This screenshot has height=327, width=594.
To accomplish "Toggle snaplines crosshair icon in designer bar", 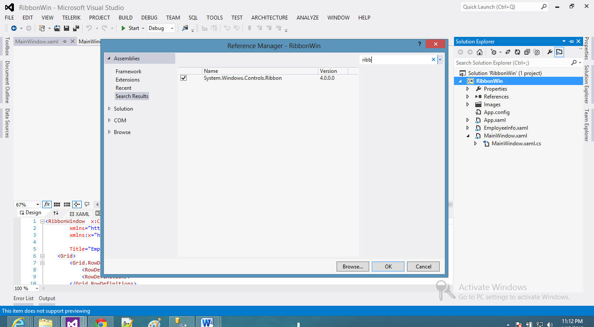I will [77, 204].
